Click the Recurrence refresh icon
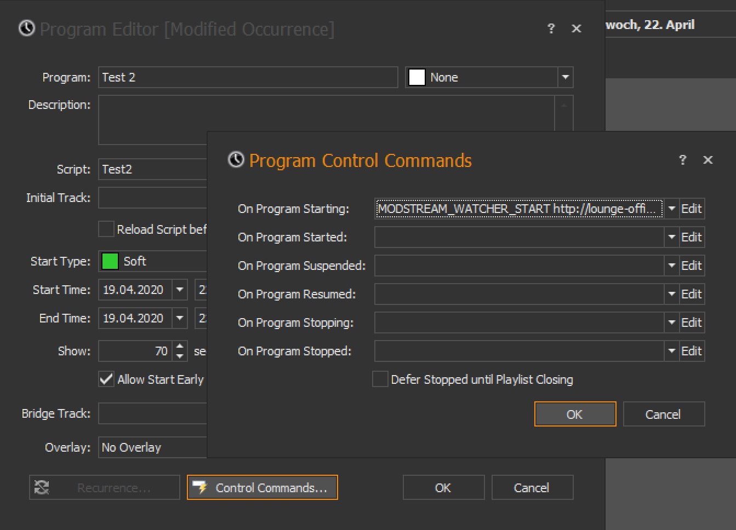 coord(42,487)
